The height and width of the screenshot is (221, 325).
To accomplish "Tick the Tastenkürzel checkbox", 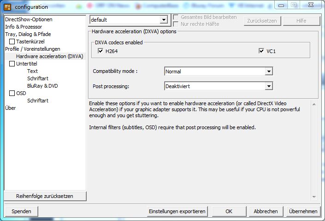I will pos(12,42).
